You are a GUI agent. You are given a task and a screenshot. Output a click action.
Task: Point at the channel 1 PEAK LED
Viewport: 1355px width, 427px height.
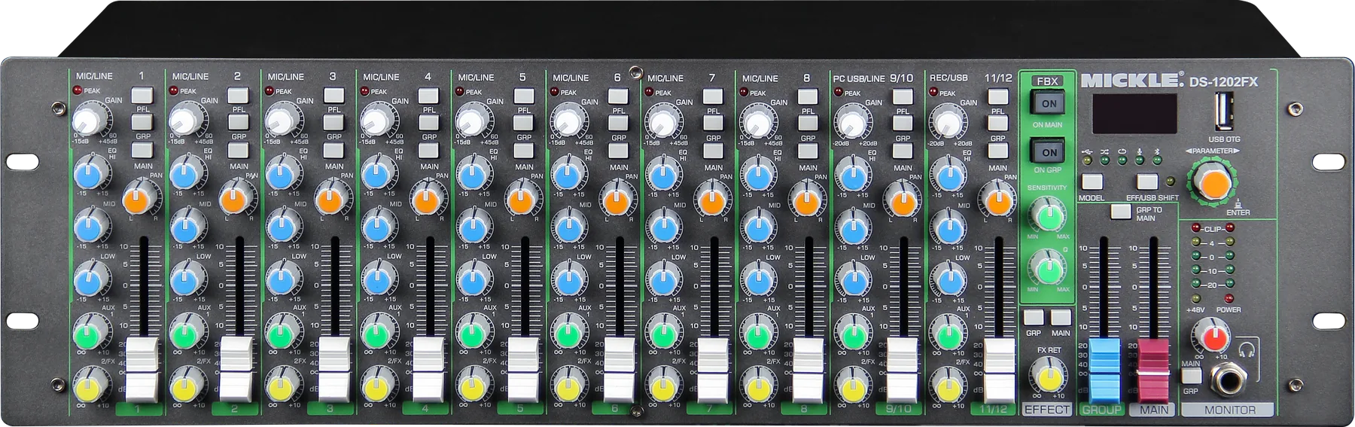point(78,90)
